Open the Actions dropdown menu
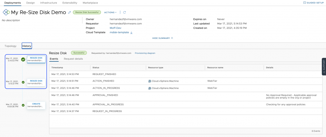The width and height of the screenshot is (326, 137). pyautogui.click(x=110, y=13)
